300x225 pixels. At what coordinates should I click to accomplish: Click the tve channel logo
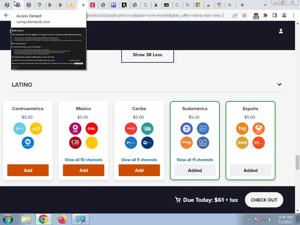242,129
